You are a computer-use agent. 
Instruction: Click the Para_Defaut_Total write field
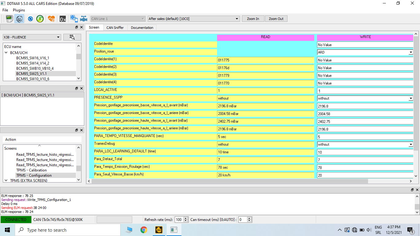coord(365,160)
